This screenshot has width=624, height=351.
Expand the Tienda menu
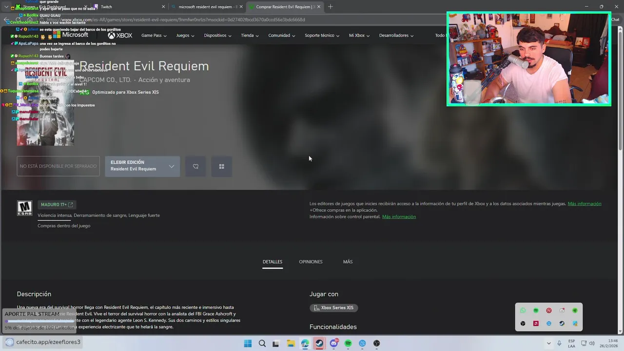click(x=250, y=36)
